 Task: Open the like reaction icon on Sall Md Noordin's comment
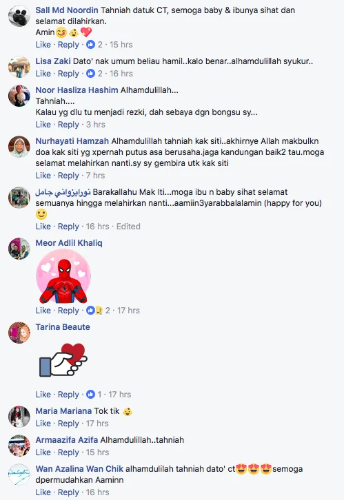click(x=90, y=44)
